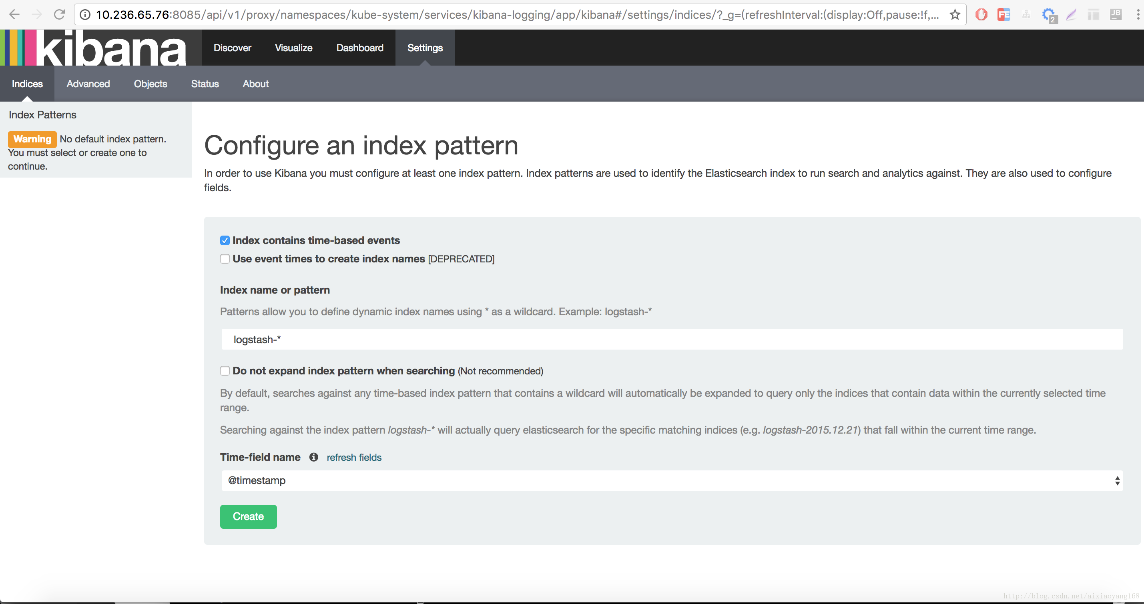Focus the index pattern input with logstash-*
Image resolution: width=1144 pixels, height=604 pixels.
[672, 340]
